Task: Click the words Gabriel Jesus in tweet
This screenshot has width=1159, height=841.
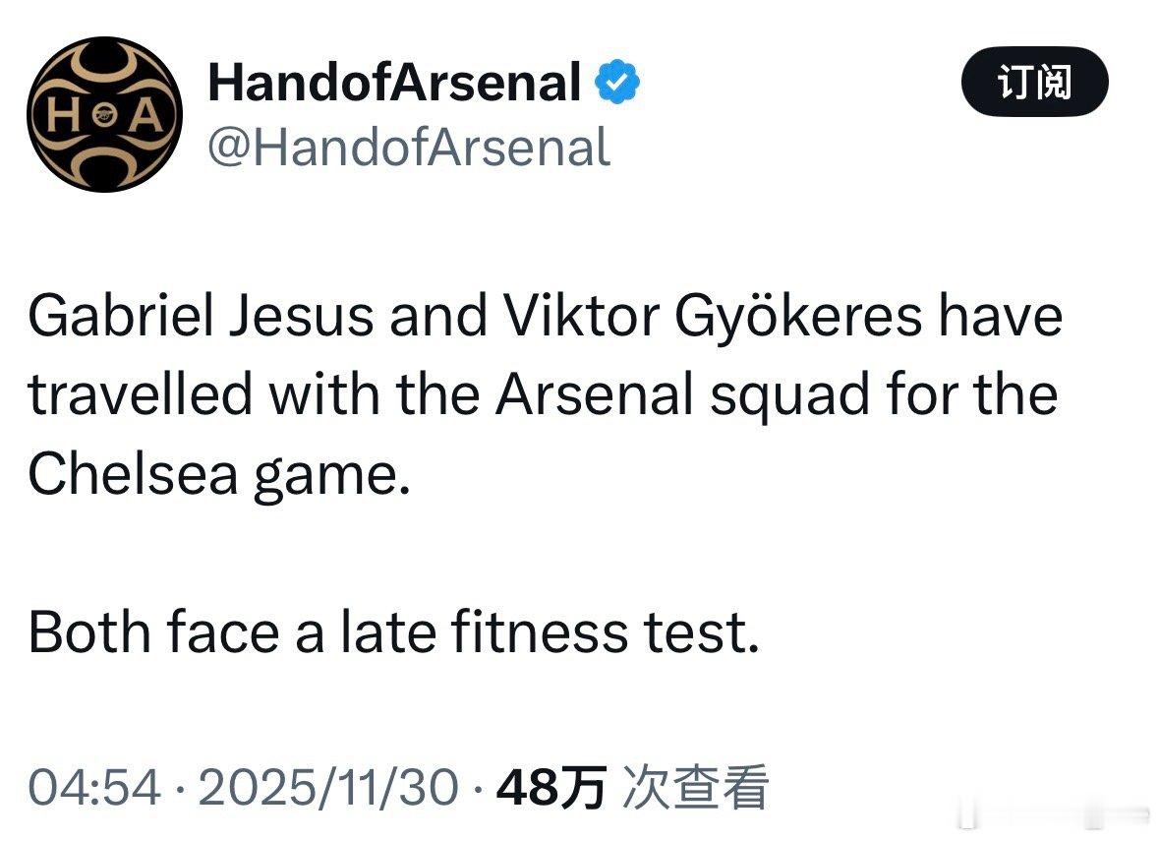Action: [202, 317]
